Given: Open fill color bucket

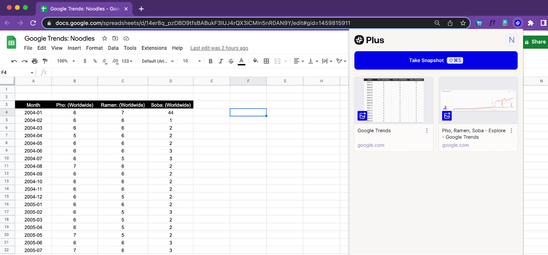Looking at the screenshot, I should tap(256, 61).
